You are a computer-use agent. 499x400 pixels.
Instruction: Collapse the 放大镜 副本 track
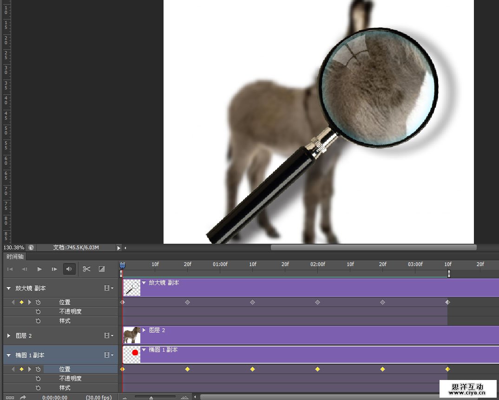(8, 288)
